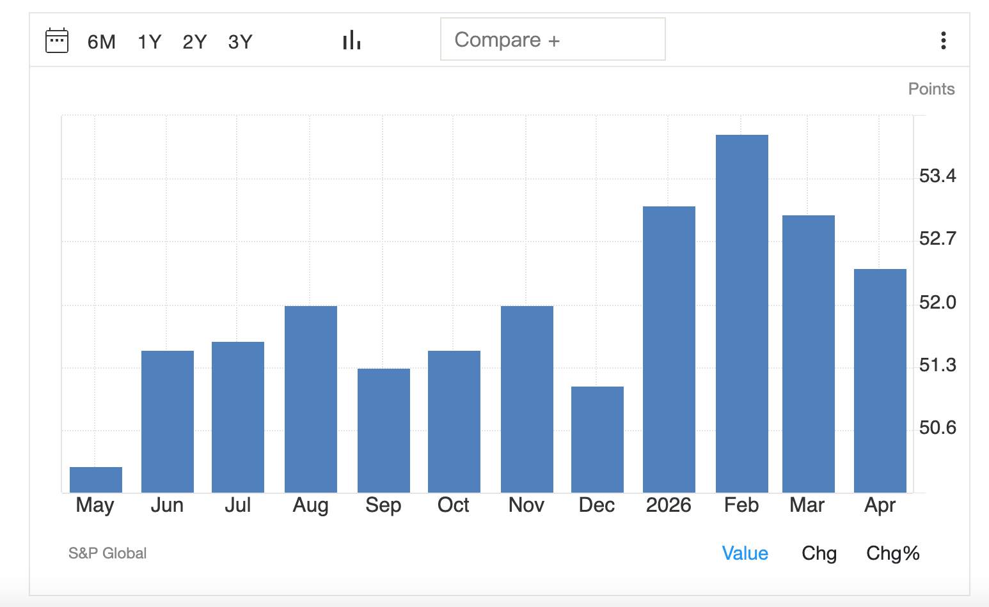Click the 52.0 axis value
This screenshot has width=989, height=607.
938,302
